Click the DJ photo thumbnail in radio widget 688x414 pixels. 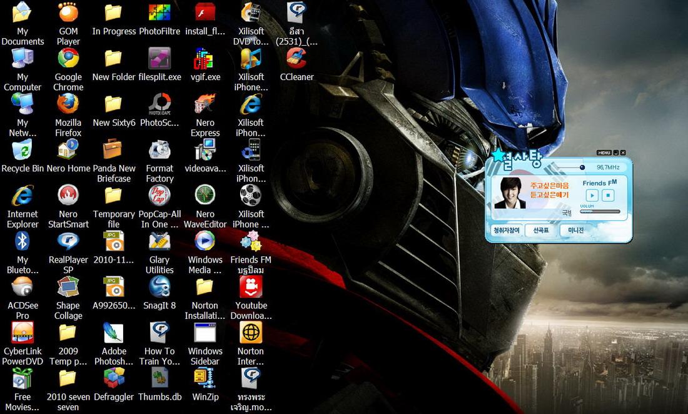pos(510,193)
